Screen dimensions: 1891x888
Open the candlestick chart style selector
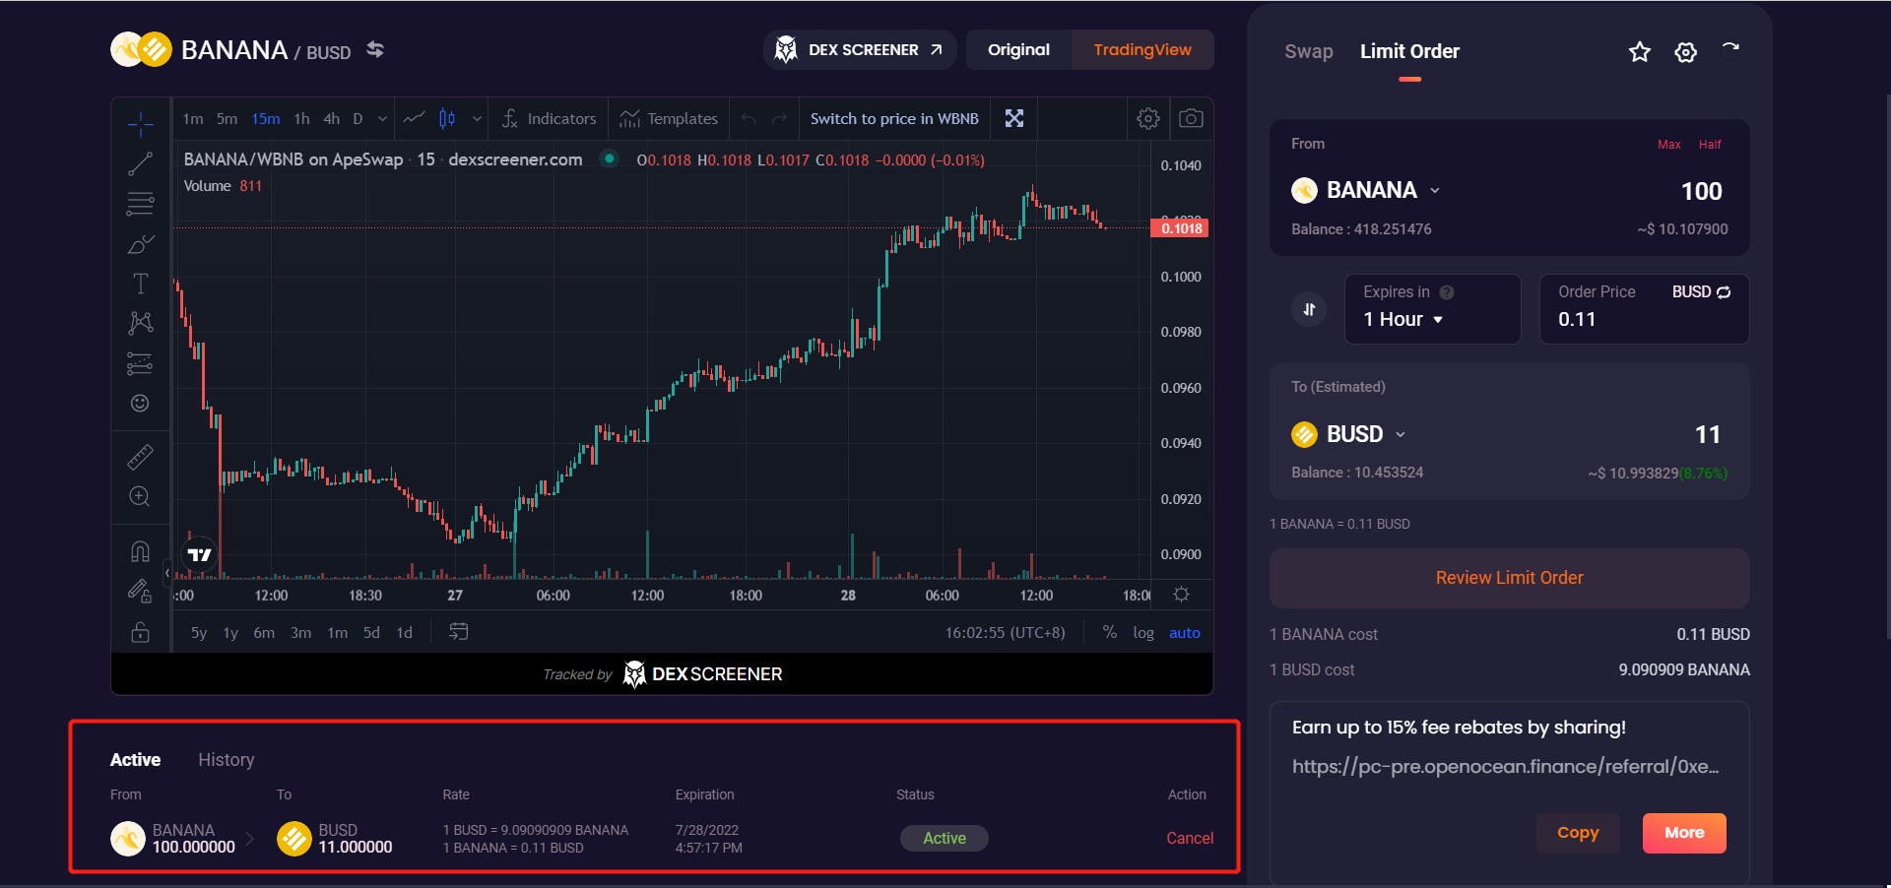(x=447, y=118)
